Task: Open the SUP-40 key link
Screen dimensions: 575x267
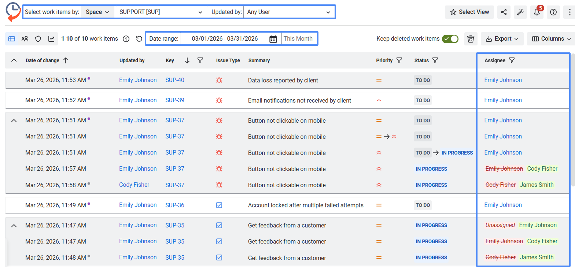Action: tap(175, 80)
